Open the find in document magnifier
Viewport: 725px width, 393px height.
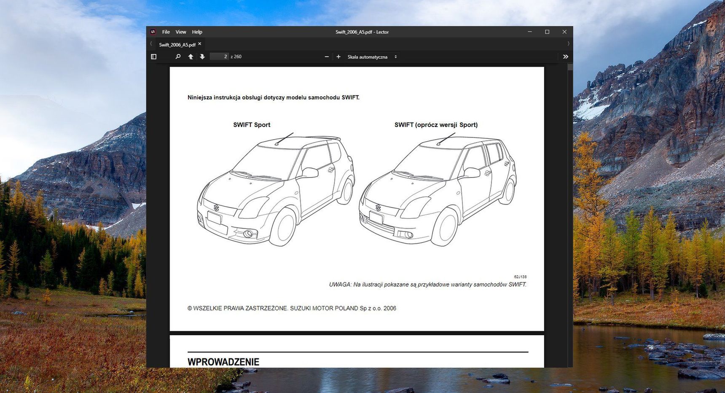(178, 57)
